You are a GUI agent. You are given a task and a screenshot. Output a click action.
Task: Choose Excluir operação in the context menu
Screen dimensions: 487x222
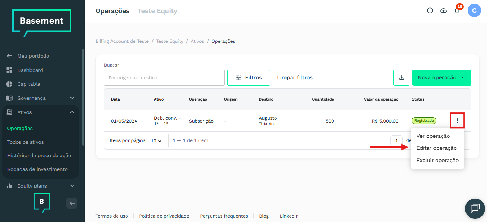tap(437, 160)
